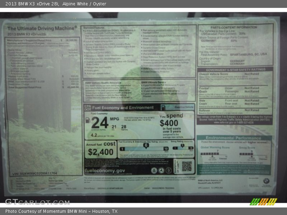Click the 'Total Suggested Retail Price' line
287x215 pixels.
[x=43, y=87]
